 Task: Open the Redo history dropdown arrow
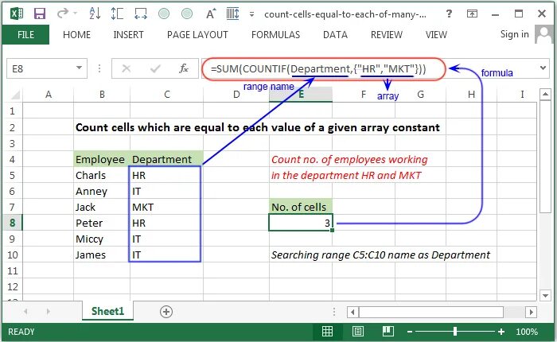tap(76, 14)
